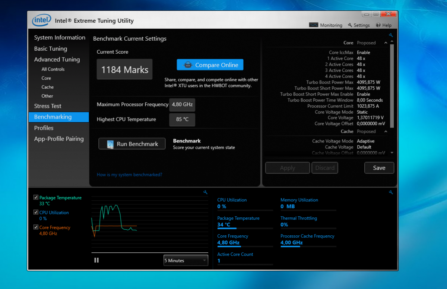Click the Thermal Throttling 0% readout
The height and width of the screenshot is (289, 447).
click(x=308, y=222)
